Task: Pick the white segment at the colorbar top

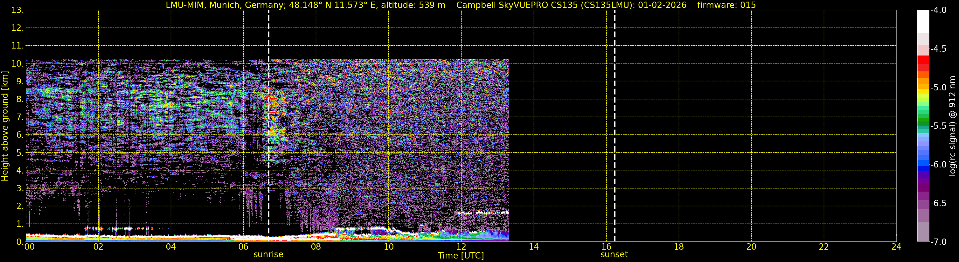Action: (923, 21)
